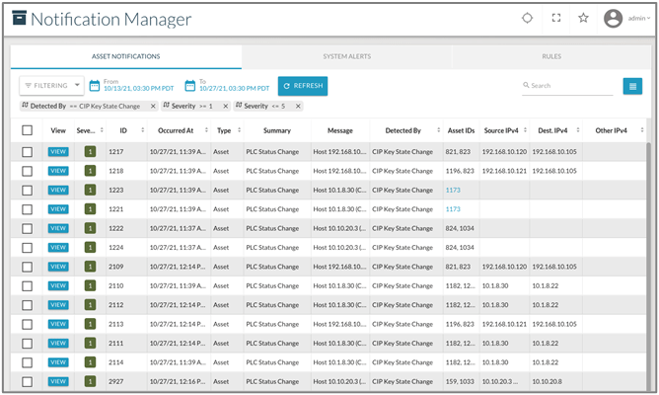Click VIEW for notification ID 2110
659x395 pixels.
[x=58, y=285]
